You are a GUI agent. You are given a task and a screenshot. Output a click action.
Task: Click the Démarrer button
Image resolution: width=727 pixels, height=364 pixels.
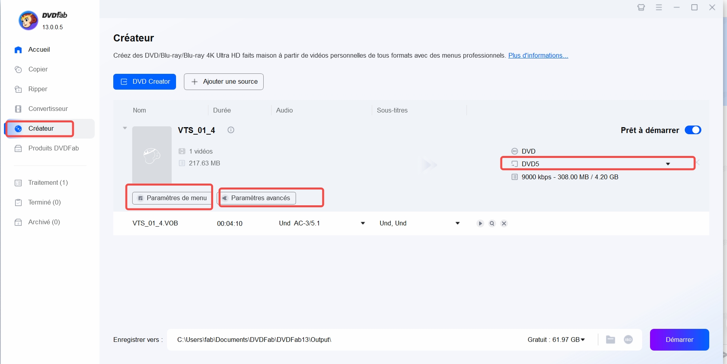[x=680, y=340]
